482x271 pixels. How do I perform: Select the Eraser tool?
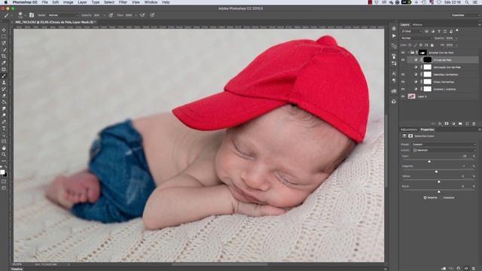(4, 96)
